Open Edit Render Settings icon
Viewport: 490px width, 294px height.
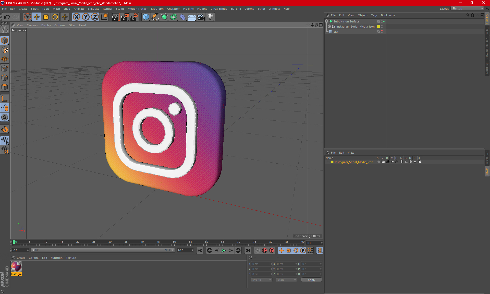pos(134,17)
